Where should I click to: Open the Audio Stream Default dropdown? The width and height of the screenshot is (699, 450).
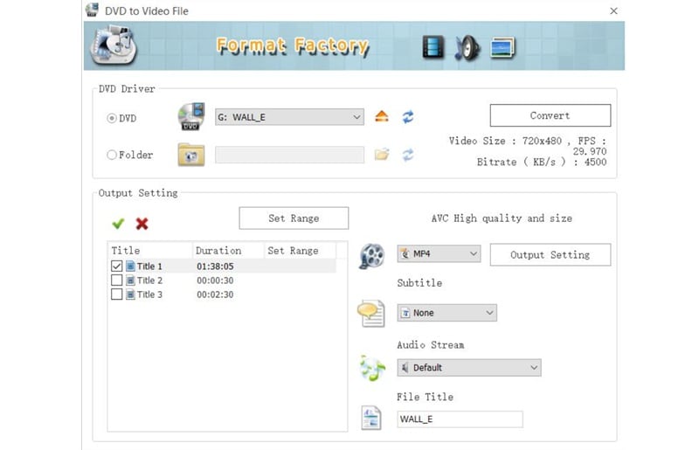[x=469, y=368]
